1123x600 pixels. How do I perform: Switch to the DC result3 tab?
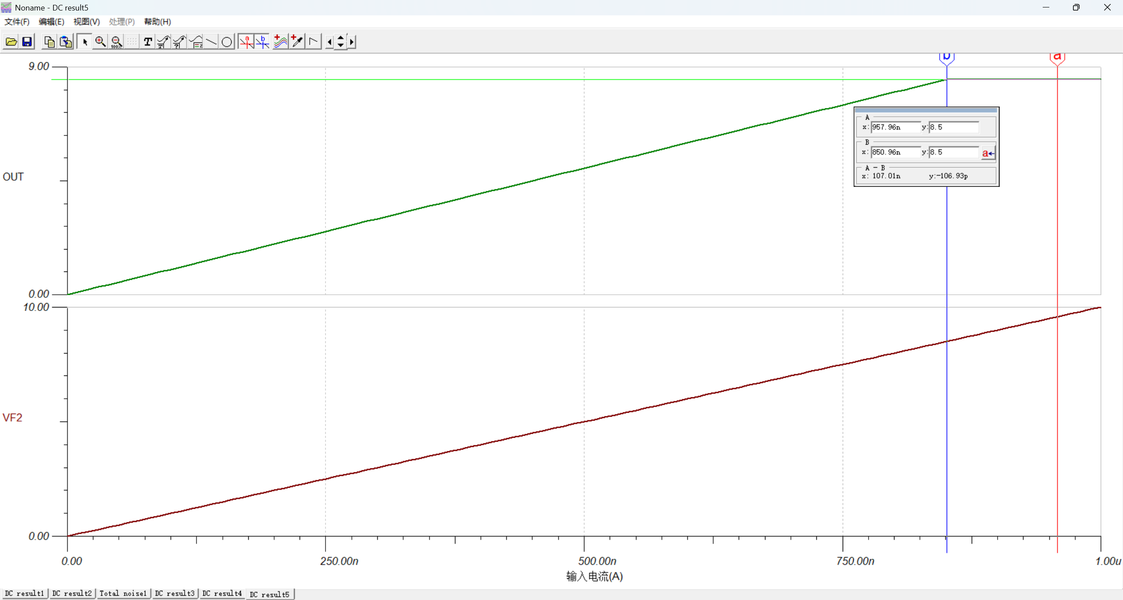click(175, 593)
